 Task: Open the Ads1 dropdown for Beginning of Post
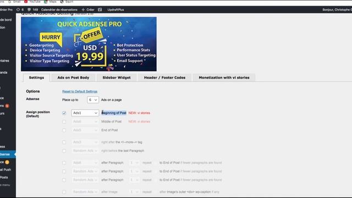pos(85,113)
